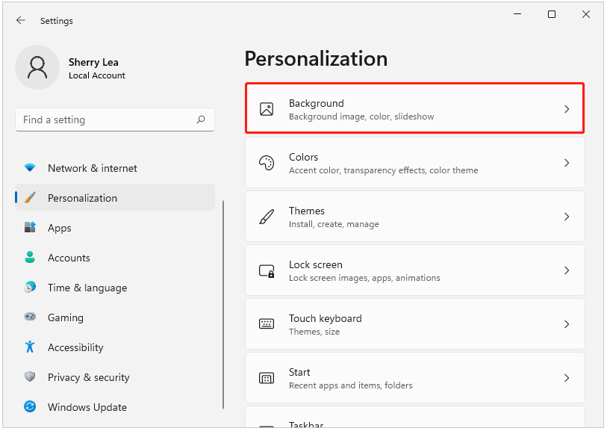Screen dimensions: 607x431
Task: Click the Colors palette icon
Action: click(x=267, y=162)
